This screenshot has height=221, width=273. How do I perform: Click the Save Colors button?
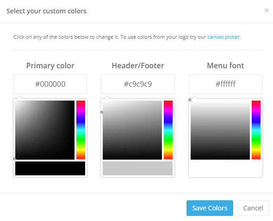click(210, 208)
